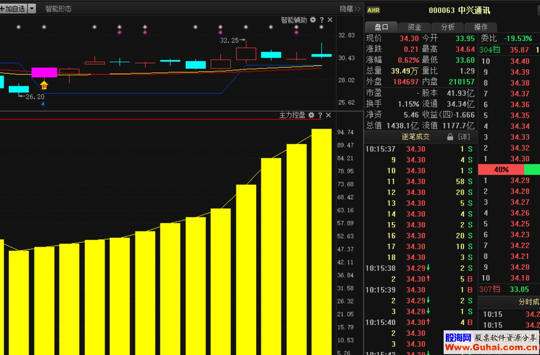This screenshot has height=355, width=540.
Task: Click buy level 10 price 34.18
Action: coord(520,278)
